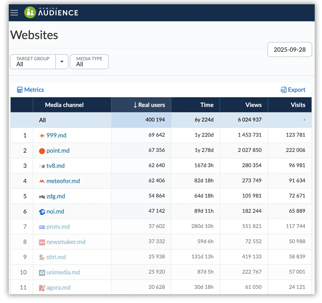The width and height of the screenshot is (322, 303).
Task: Open the agora.md website link
Action: pos(58,287)
